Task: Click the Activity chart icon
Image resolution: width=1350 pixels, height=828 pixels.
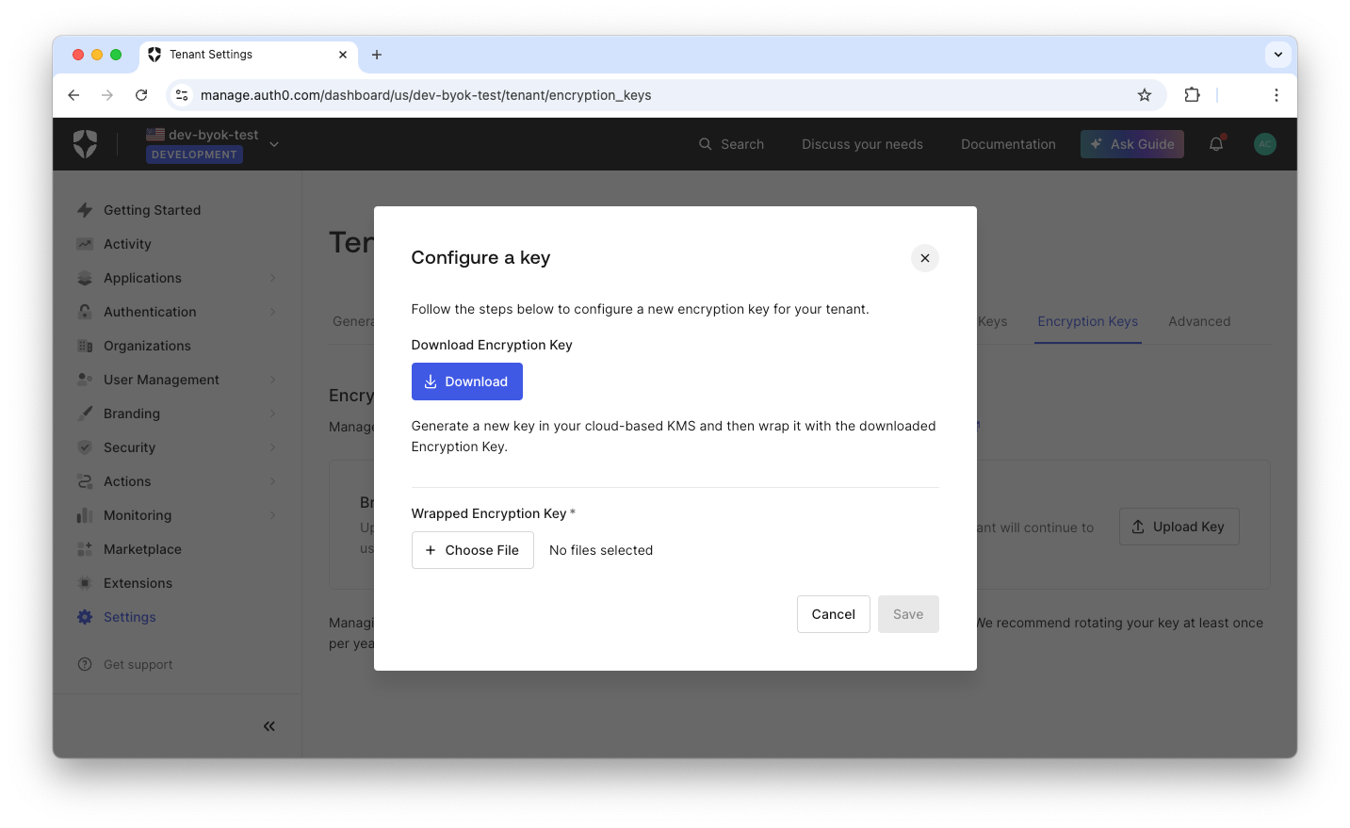Action: (85, 244)
